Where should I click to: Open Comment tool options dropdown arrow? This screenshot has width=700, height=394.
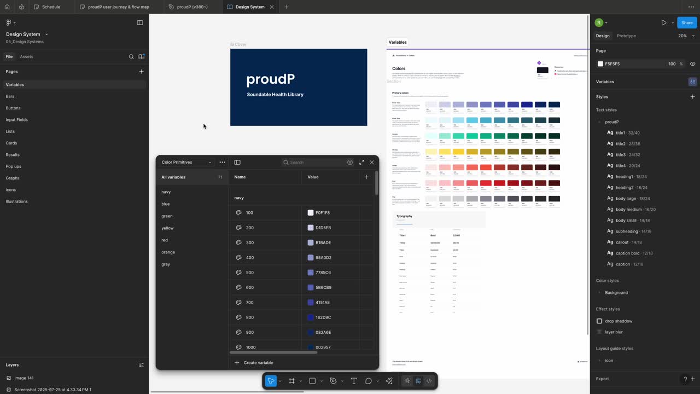click(x=377, y=381)
